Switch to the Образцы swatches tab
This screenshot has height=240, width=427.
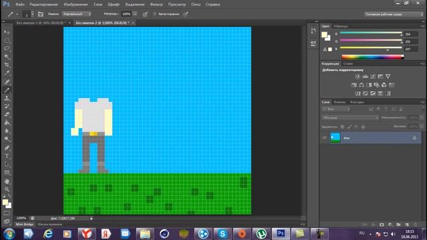click(341, 26)
